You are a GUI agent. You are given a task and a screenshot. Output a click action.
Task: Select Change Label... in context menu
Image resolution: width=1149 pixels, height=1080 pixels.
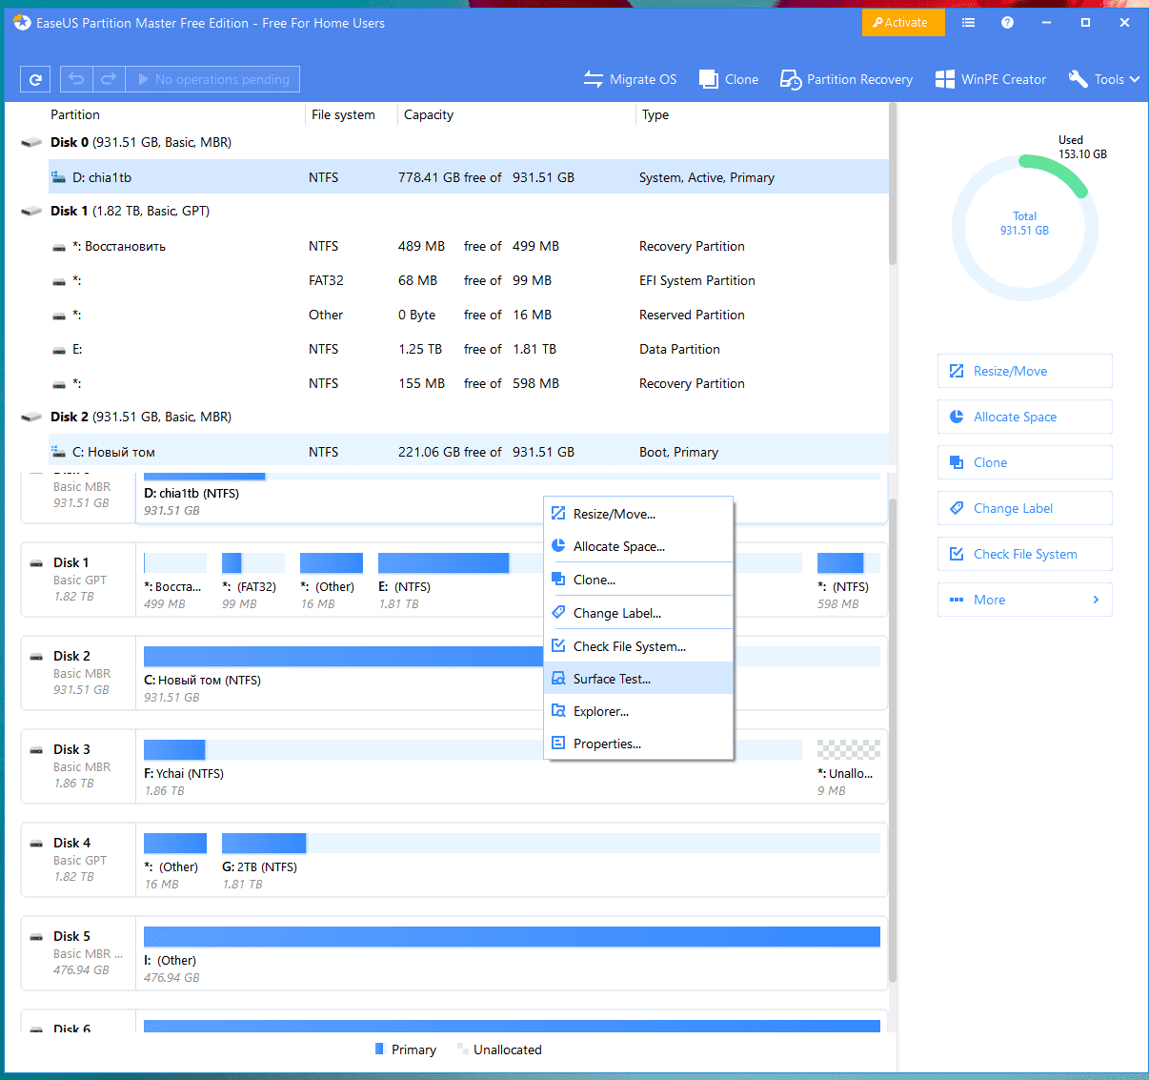click(x=638, y=613)
